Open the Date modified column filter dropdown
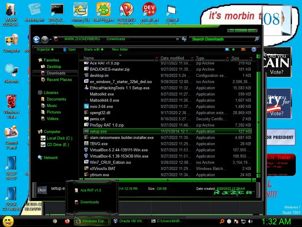 coord(192,58)
